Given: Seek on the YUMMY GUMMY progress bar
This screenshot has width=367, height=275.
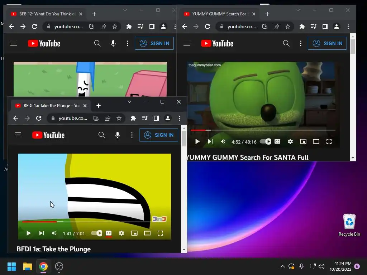Looking at the screenshot, I should [263, 130].
